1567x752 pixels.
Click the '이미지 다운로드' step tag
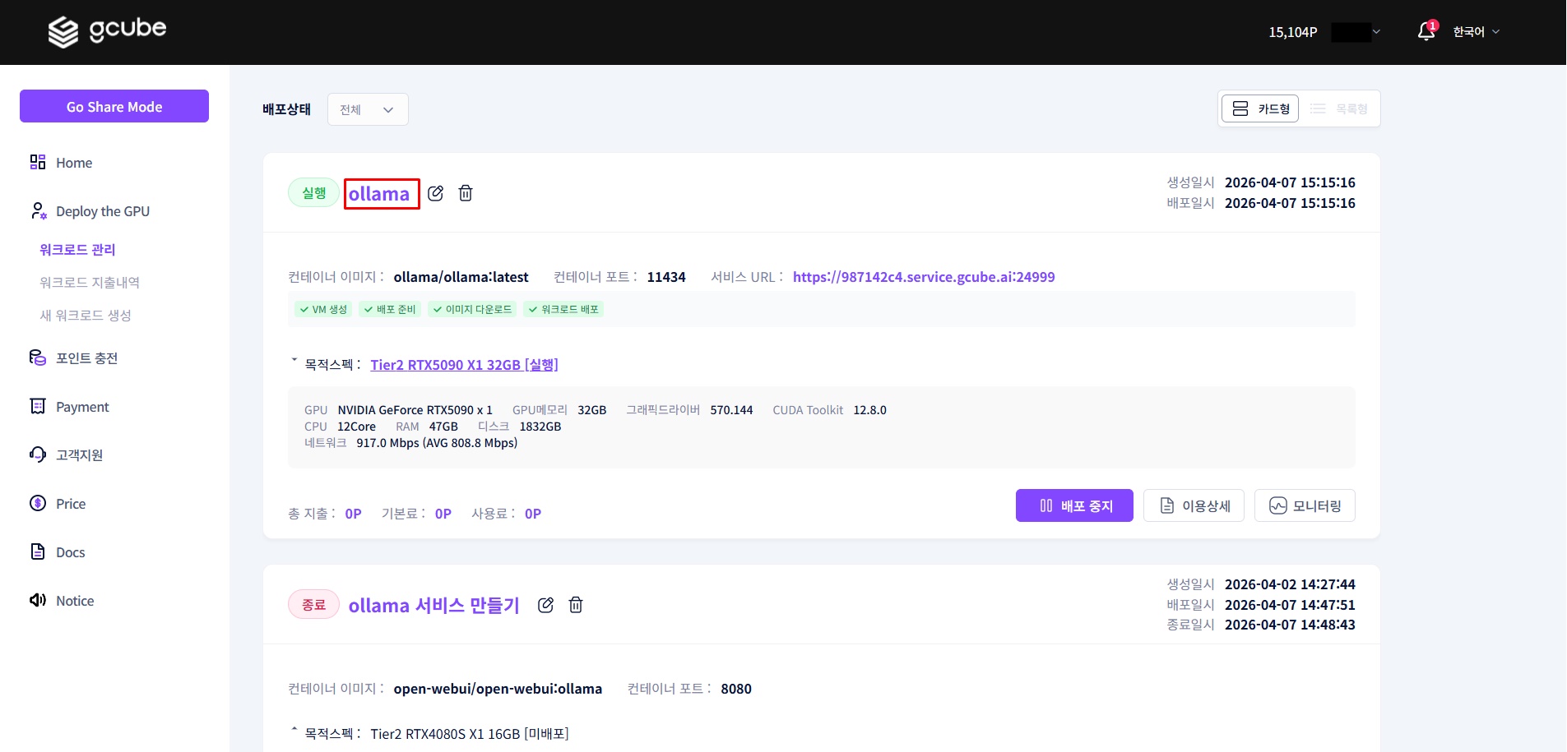pyautogui.click(x=472, y=309)
